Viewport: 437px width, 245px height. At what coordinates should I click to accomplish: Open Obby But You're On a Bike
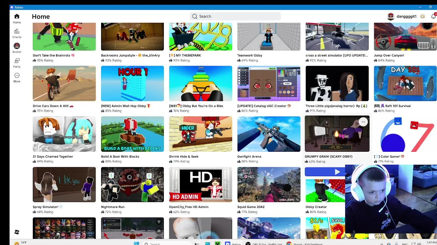(200, 83)
